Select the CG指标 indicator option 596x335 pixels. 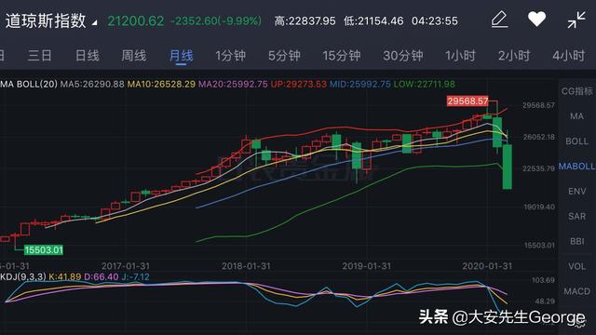pos(577,91)
